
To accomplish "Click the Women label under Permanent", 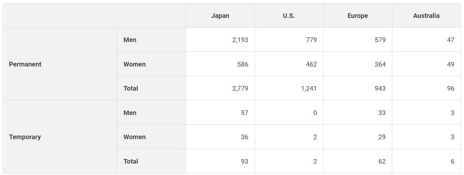I will (135, 64).
